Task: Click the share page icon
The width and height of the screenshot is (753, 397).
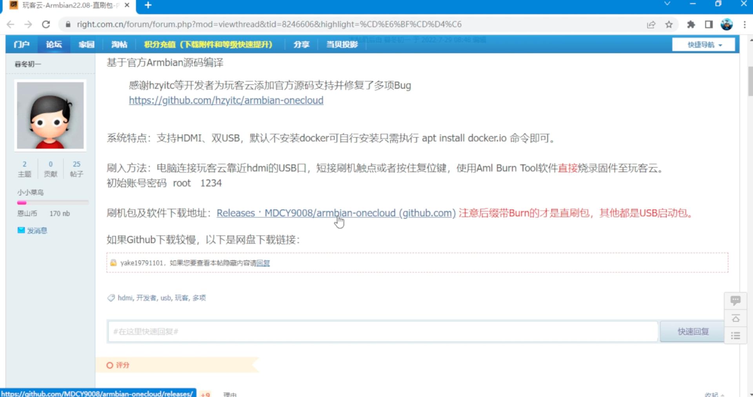Action: [x=651, y=24]
